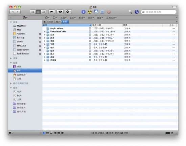Open the 桌面 favorites bar menu
The height and width of the screenshot is (146, 186).
tap(100, 18)
